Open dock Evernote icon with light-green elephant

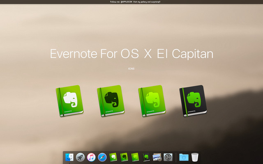[135, 157]
